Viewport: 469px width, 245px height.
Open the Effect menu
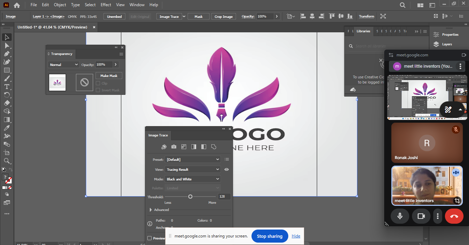click(x=106, y=5)
